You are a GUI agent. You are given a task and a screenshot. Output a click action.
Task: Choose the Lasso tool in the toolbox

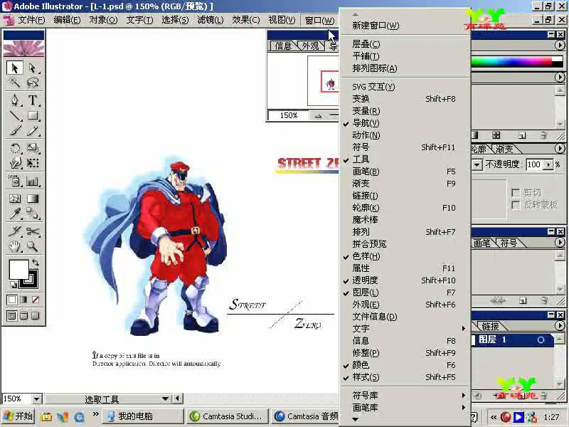pyautogui.click(x=33, y=83)
